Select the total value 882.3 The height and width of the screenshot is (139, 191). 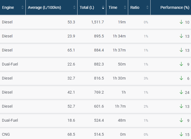click(99, 64)
